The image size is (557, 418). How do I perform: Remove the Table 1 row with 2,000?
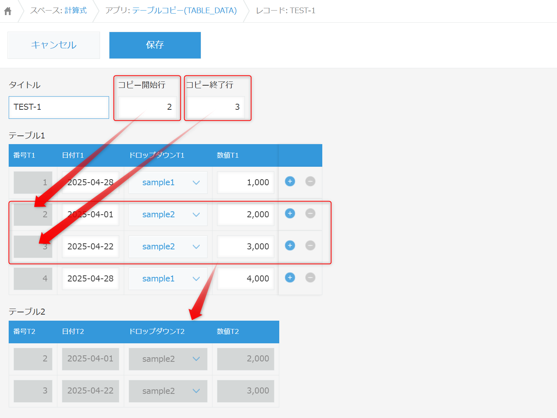pos(310,214)
